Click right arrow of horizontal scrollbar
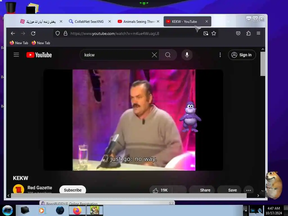Image resolution: width=288 pixels, height=216 pixels. 258,196
